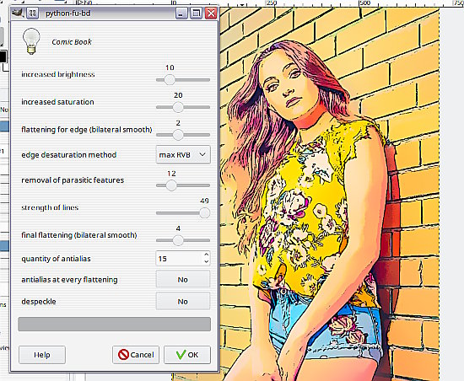Click the strength of lines label
The height and width of the screenshot is (381, 464).
pos(50,207)
